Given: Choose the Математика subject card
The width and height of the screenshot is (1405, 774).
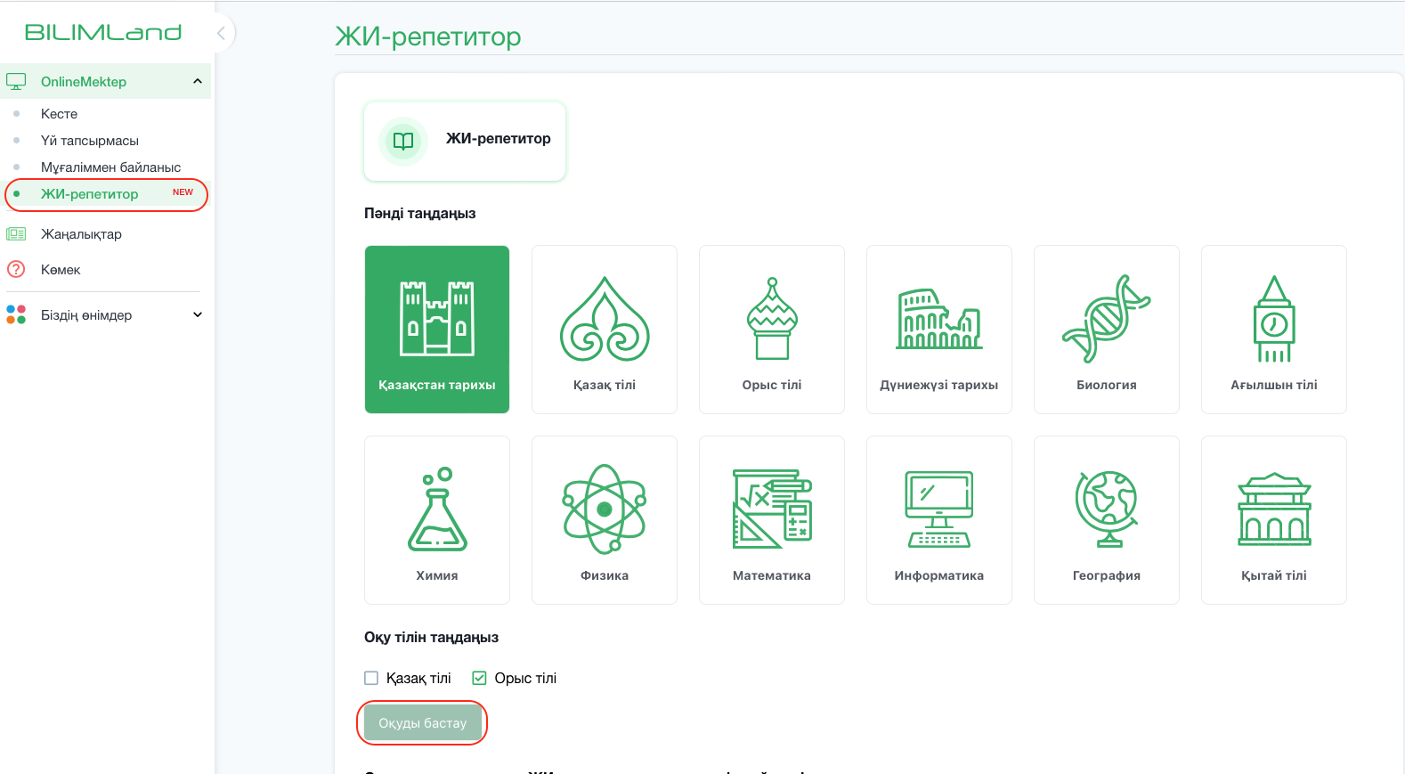Looking at the screenshot, I should (772, 520).
